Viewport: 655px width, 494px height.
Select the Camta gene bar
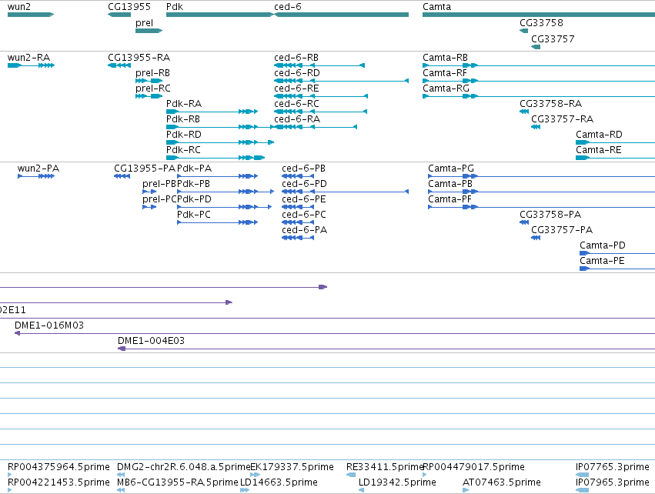(x=539, y=15)
